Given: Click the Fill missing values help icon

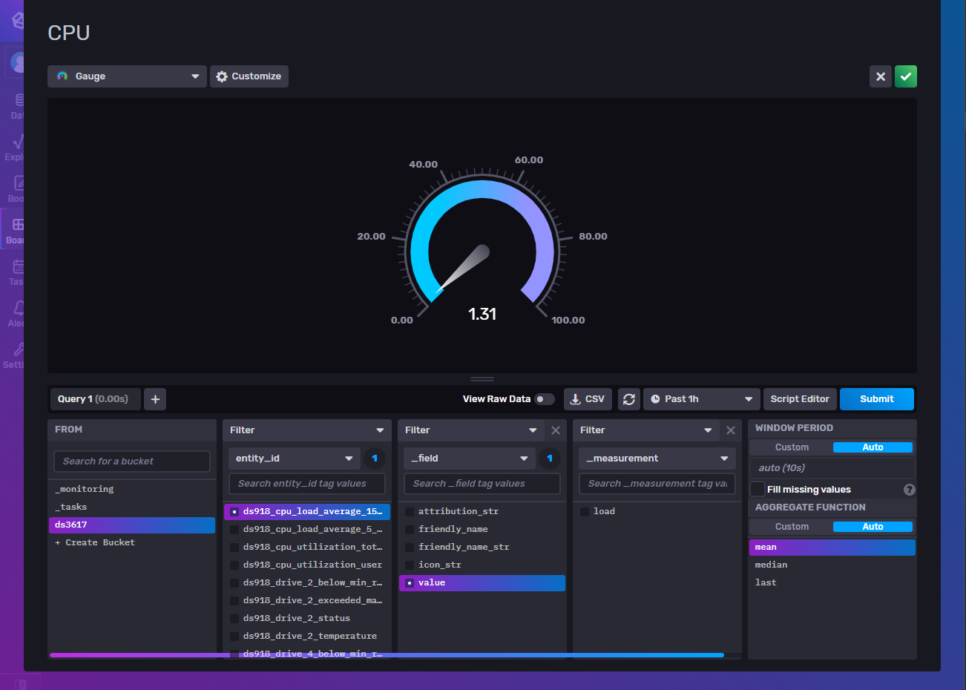Looking at the screenshot, I should 910,490.
